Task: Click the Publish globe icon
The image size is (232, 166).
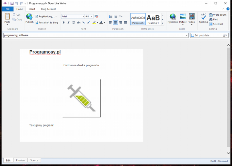Action: (x=29, y=16)
